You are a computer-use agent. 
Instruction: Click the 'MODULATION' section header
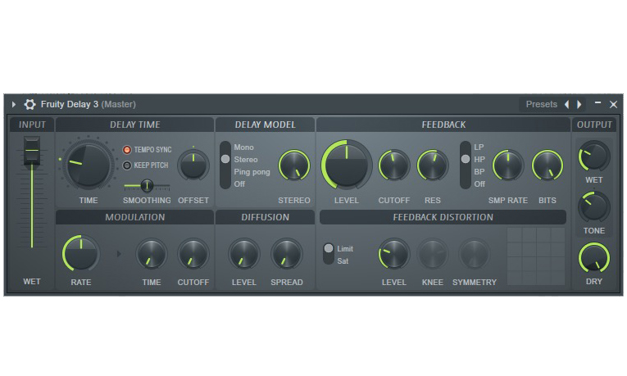coord(134,217)
